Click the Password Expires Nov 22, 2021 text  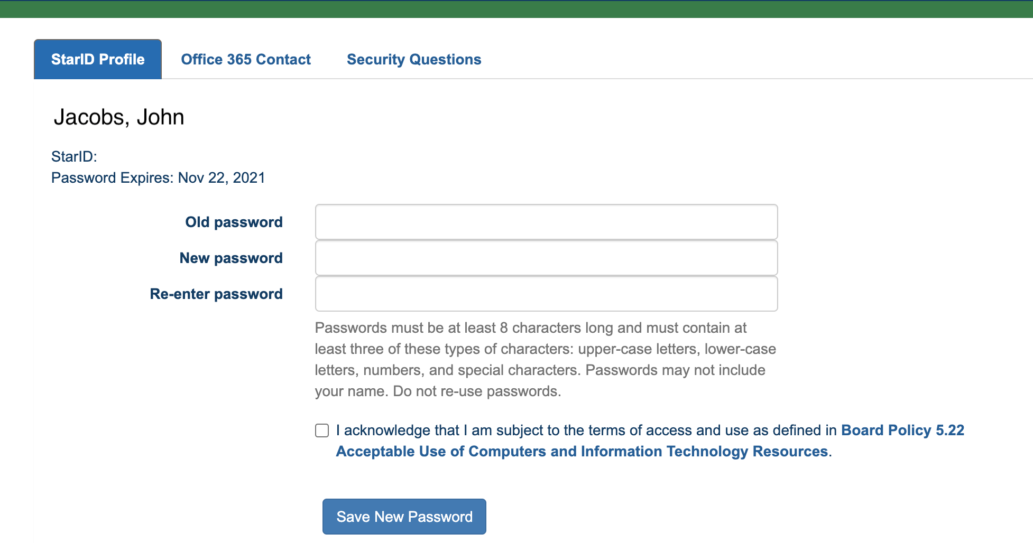point(158,177)
